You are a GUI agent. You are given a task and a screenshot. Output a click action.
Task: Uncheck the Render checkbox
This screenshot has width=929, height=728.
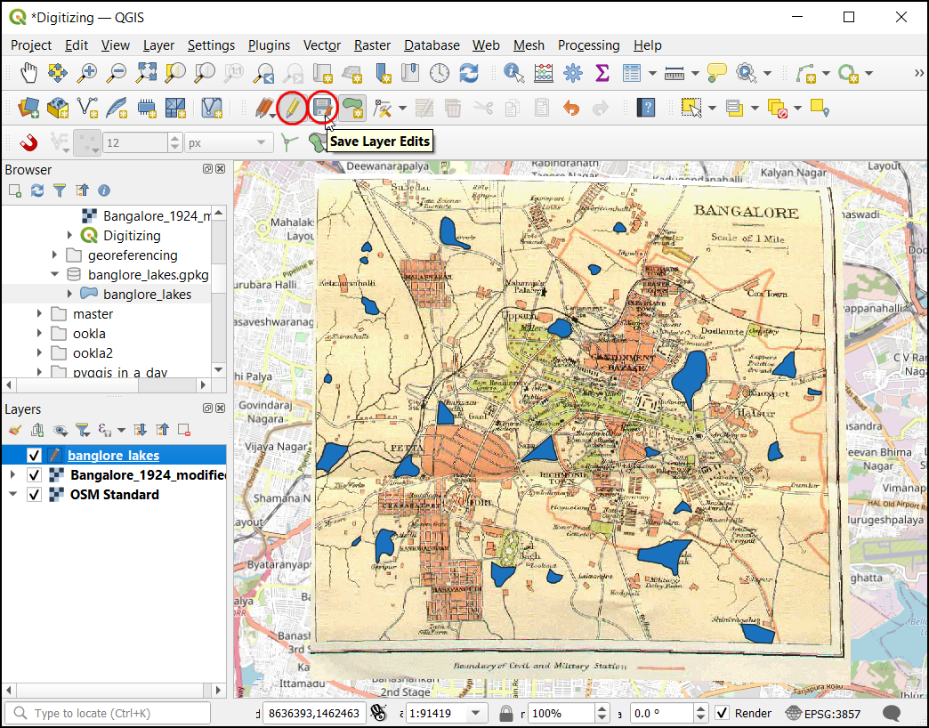point(722,714)
